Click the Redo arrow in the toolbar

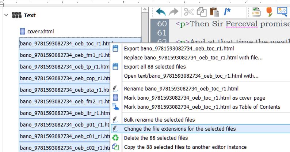(173, 12)
